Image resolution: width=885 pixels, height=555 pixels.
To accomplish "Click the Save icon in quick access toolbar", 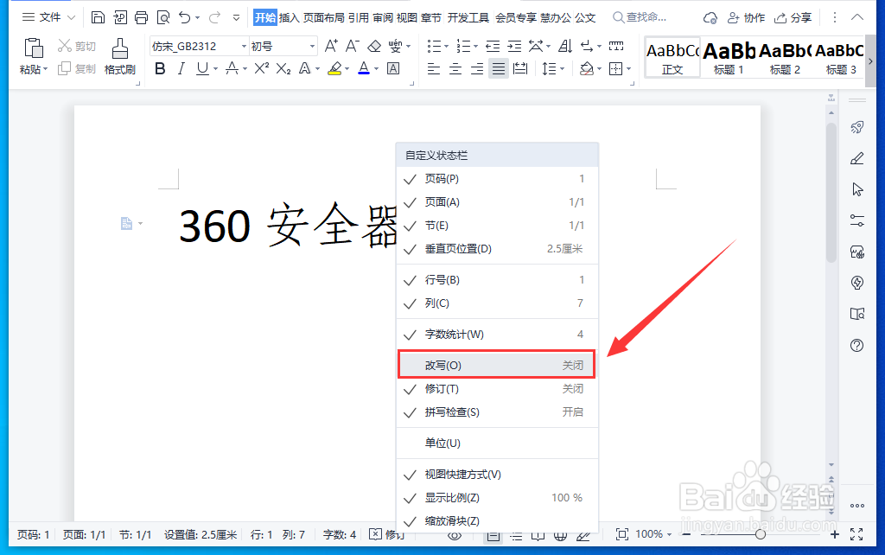I will (98, 17).
